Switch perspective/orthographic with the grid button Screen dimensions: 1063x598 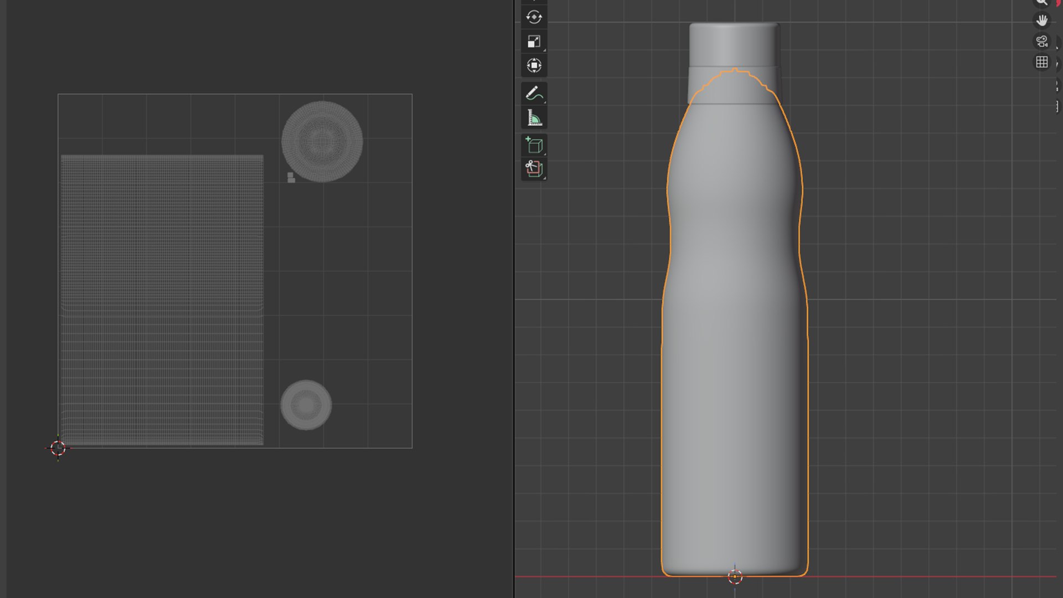tap(1042, 62)
